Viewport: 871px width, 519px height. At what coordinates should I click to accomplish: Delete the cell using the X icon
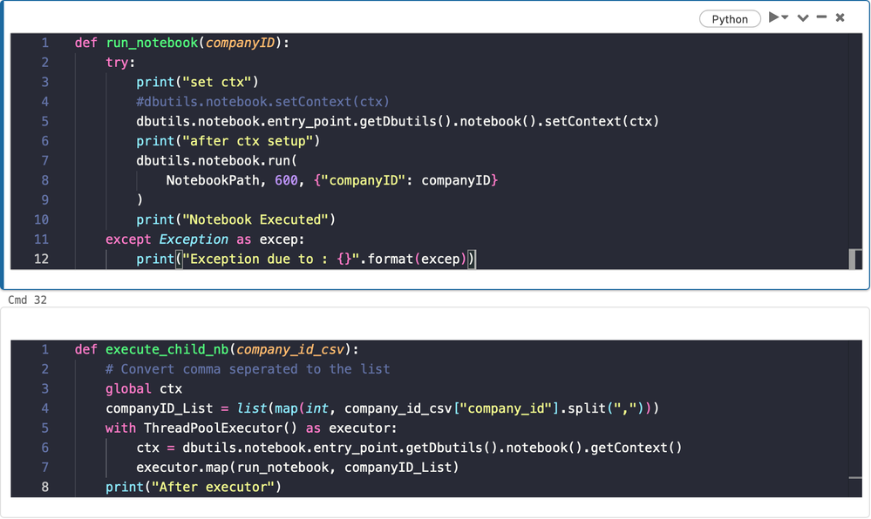click(x=840, y=17)
